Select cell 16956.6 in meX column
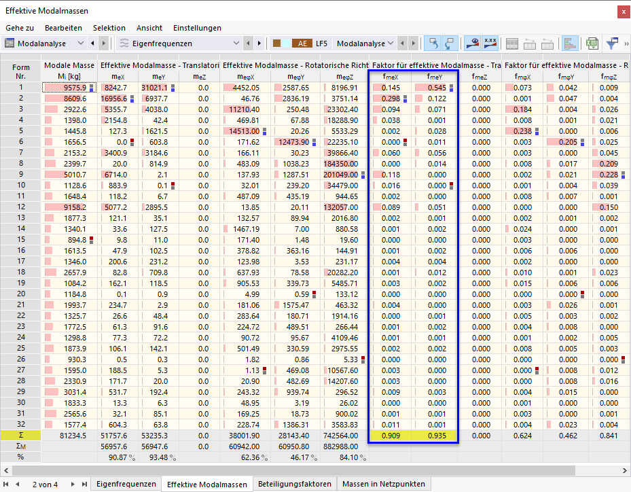This screenshot has width=631, height=492. point(118,99)
